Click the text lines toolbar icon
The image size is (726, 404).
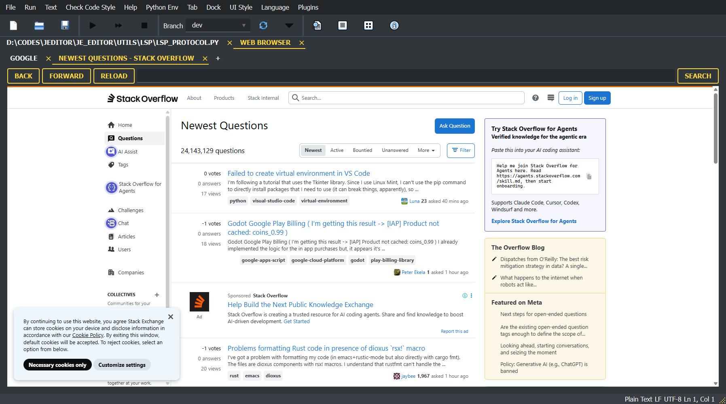(343, 25)
